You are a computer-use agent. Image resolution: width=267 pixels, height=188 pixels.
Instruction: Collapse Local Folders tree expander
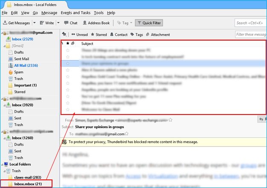(x=2, y=164)
